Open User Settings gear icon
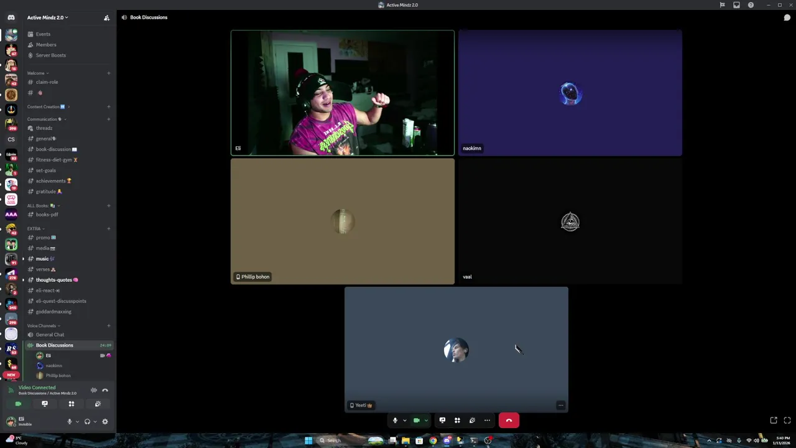Screen dimensions: 796x448 point(105,422)
